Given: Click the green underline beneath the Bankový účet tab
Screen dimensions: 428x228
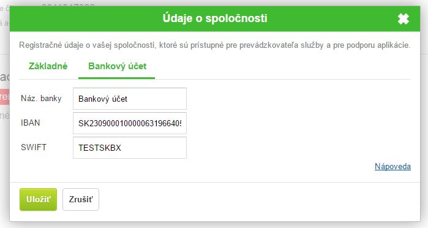Looking at the screenshot, I should 116,78.
